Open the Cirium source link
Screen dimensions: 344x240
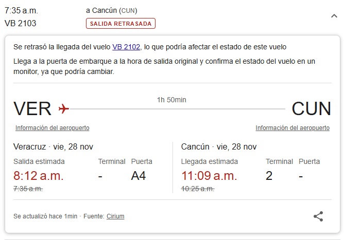tap(115, 216)
